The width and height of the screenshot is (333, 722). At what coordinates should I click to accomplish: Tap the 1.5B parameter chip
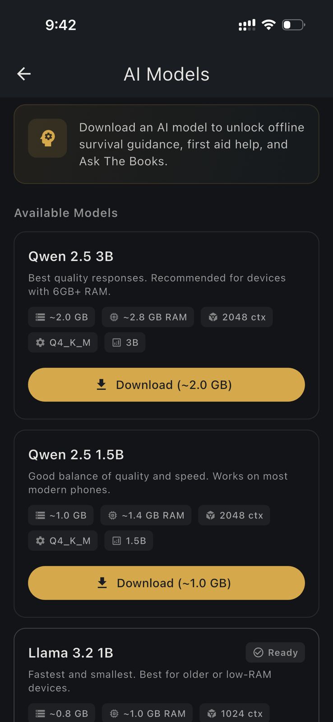[129, 540]
